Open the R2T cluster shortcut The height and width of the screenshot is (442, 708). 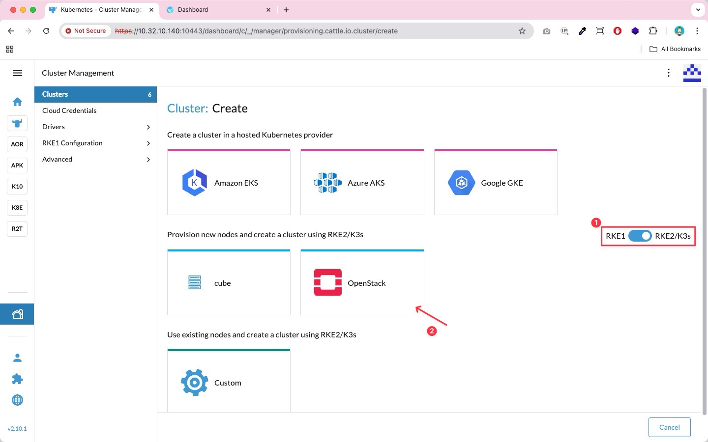pos(17,229)
